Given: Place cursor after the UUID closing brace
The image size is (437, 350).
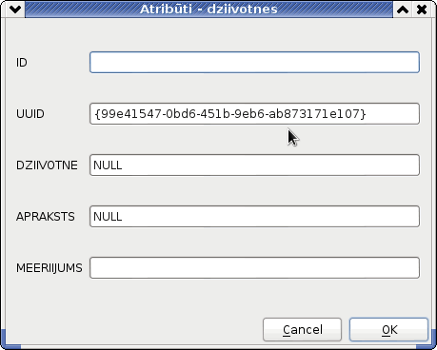Looking at the screenshot, I should coord(367,113).
